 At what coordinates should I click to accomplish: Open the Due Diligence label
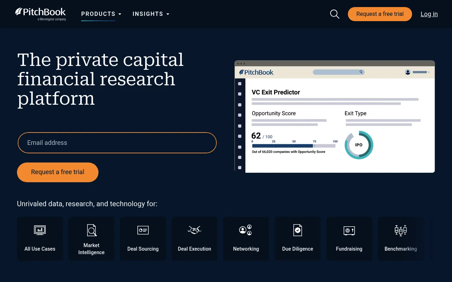click(298, 249)
